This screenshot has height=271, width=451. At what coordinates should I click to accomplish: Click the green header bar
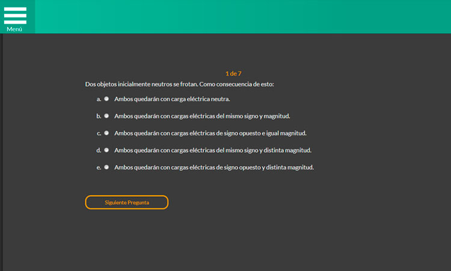pos(241,16)
